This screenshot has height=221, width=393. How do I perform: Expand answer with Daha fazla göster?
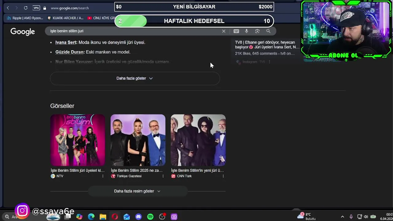point(135,78)
